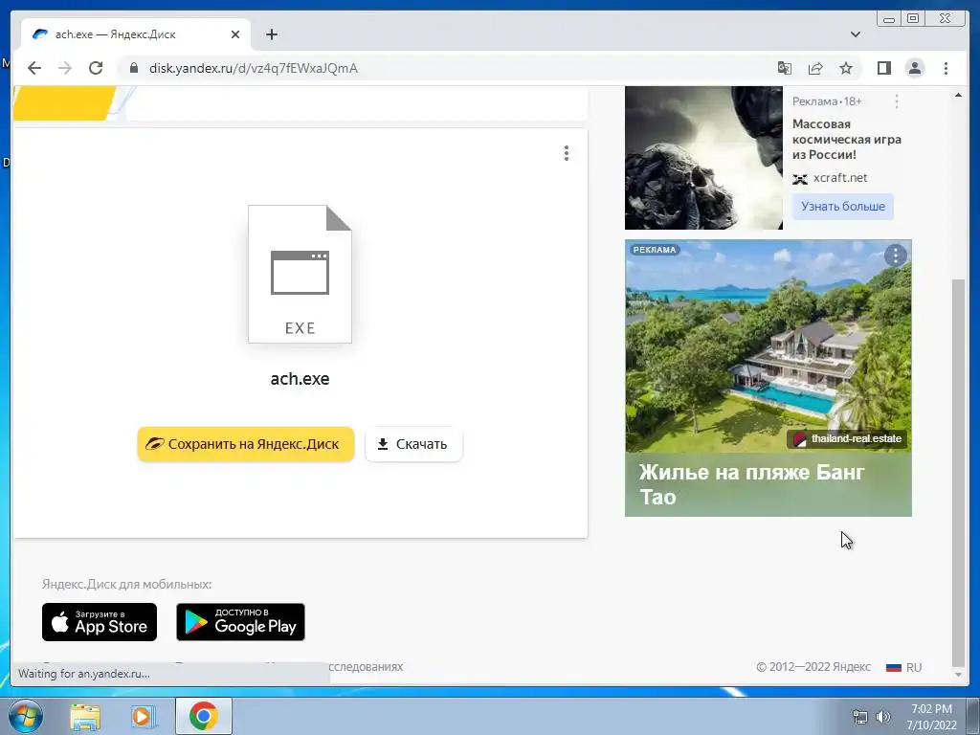Click © 2012—2022 Яндекс footer text
Viewport: 980px width, 735px height.
813,667
